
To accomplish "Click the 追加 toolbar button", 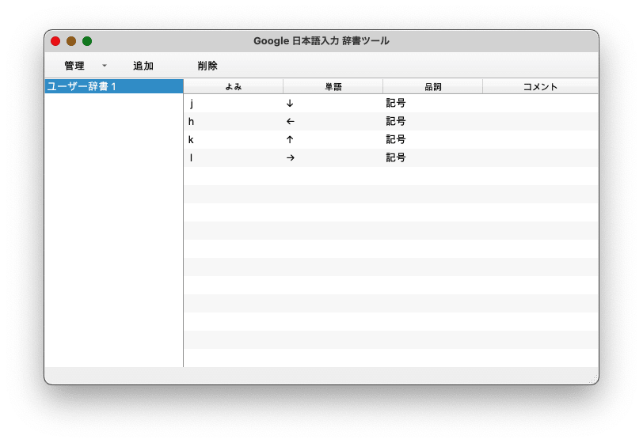I will (143, 66).
